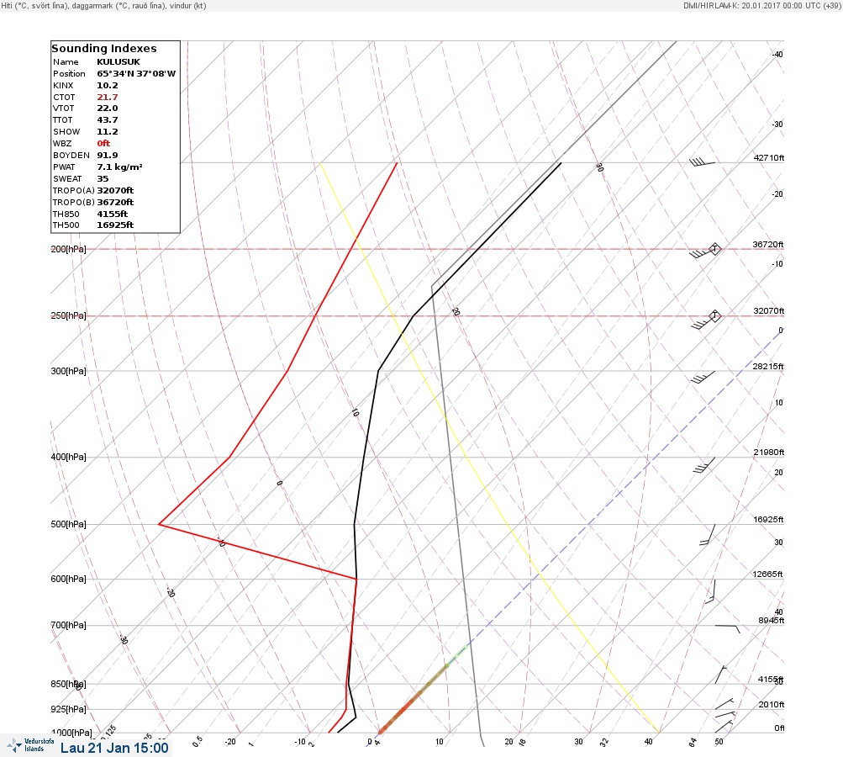This screenshot has width=843, height=757.
Task: Click the '250[hPa]' pressure label
Action: pyautogui.click(x=68, y=315)
